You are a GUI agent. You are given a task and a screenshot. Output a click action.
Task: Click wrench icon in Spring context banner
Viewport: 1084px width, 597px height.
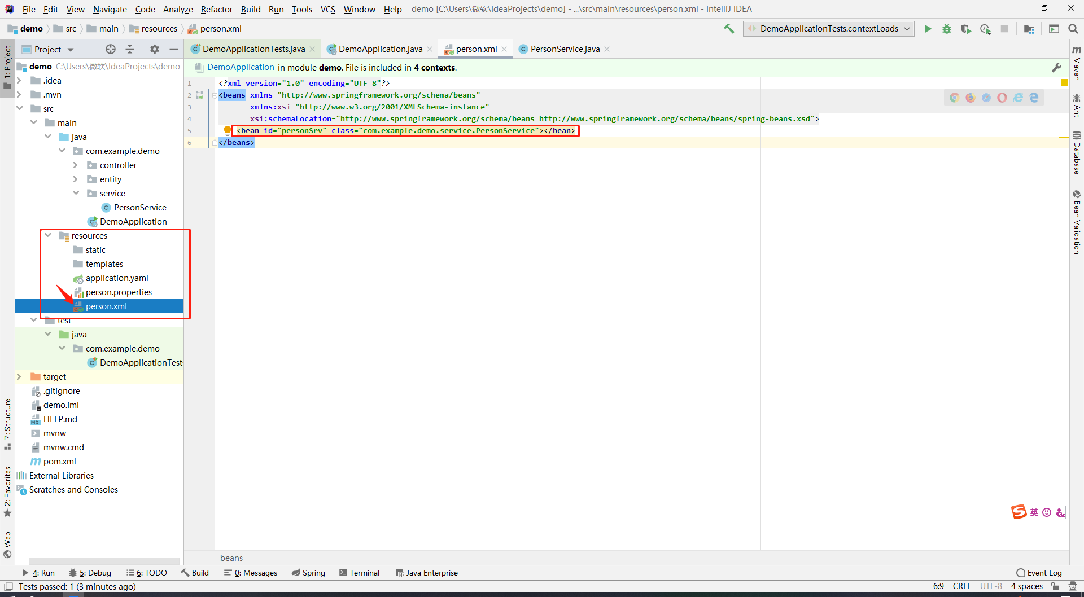[1057, 68]
